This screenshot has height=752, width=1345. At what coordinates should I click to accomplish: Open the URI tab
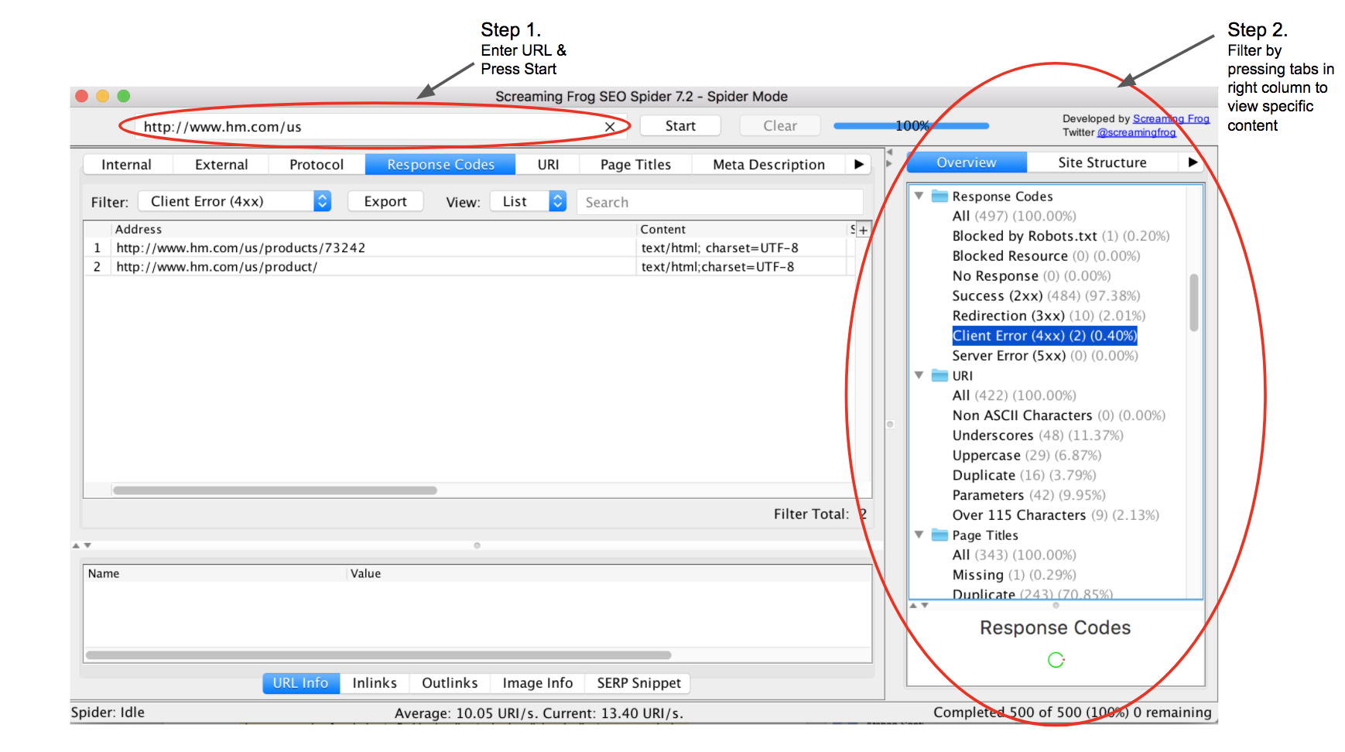[x=548, y=164]
